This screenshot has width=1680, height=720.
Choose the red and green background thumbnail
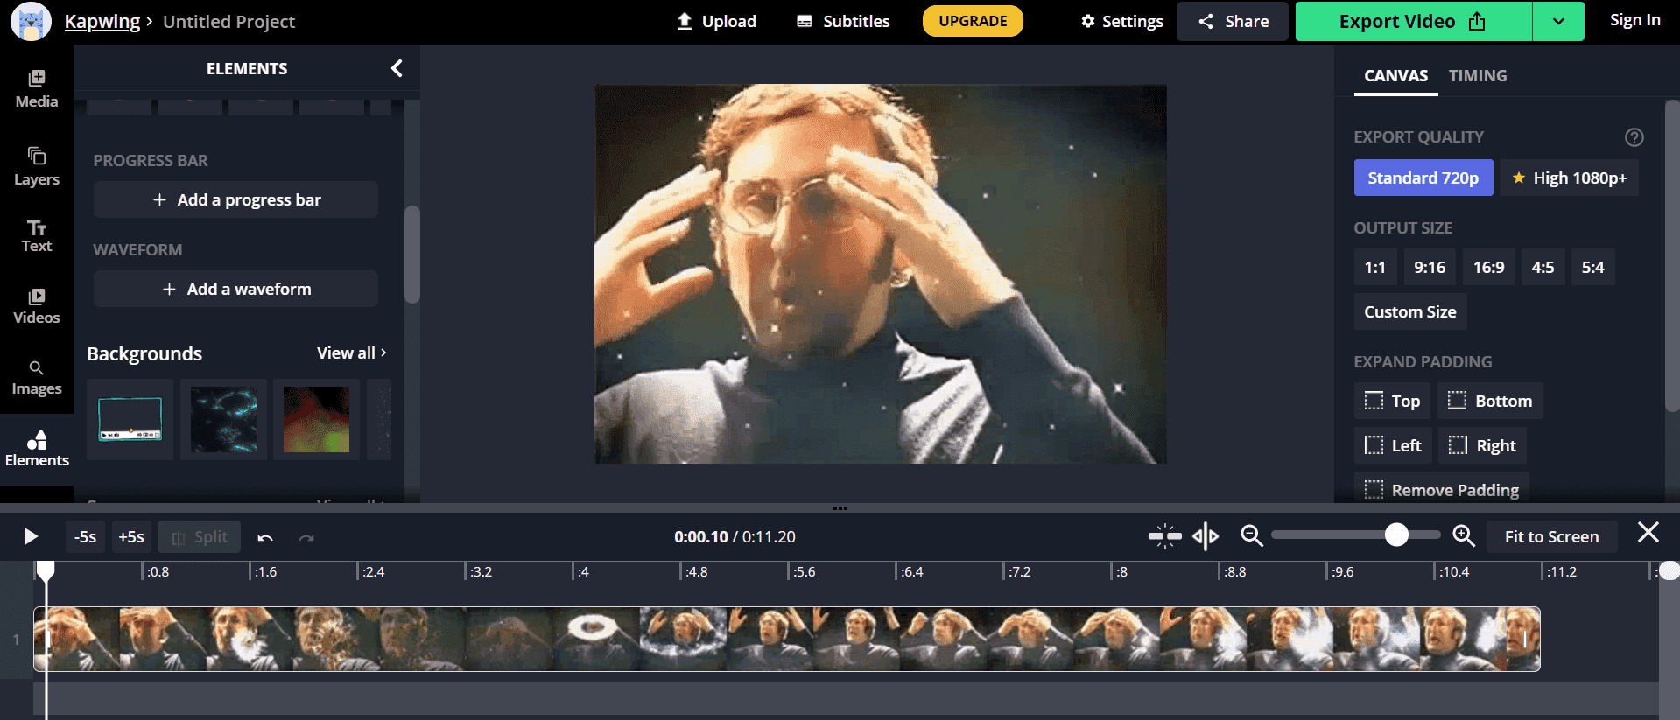pos(316,419)
